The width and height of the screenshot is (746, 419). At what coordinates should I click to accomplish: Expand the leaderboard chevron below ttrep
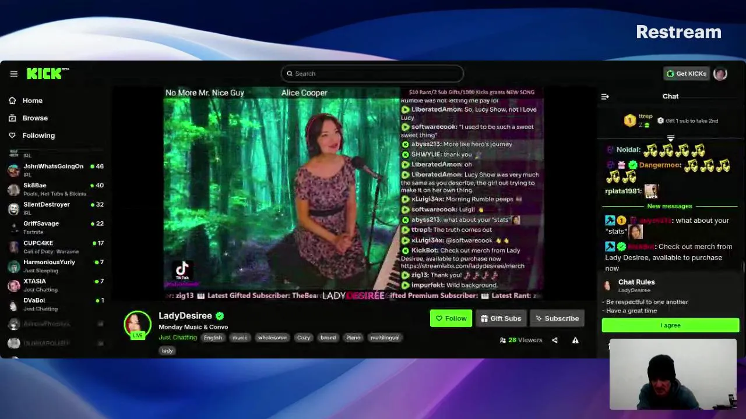[x=670, y=138]
